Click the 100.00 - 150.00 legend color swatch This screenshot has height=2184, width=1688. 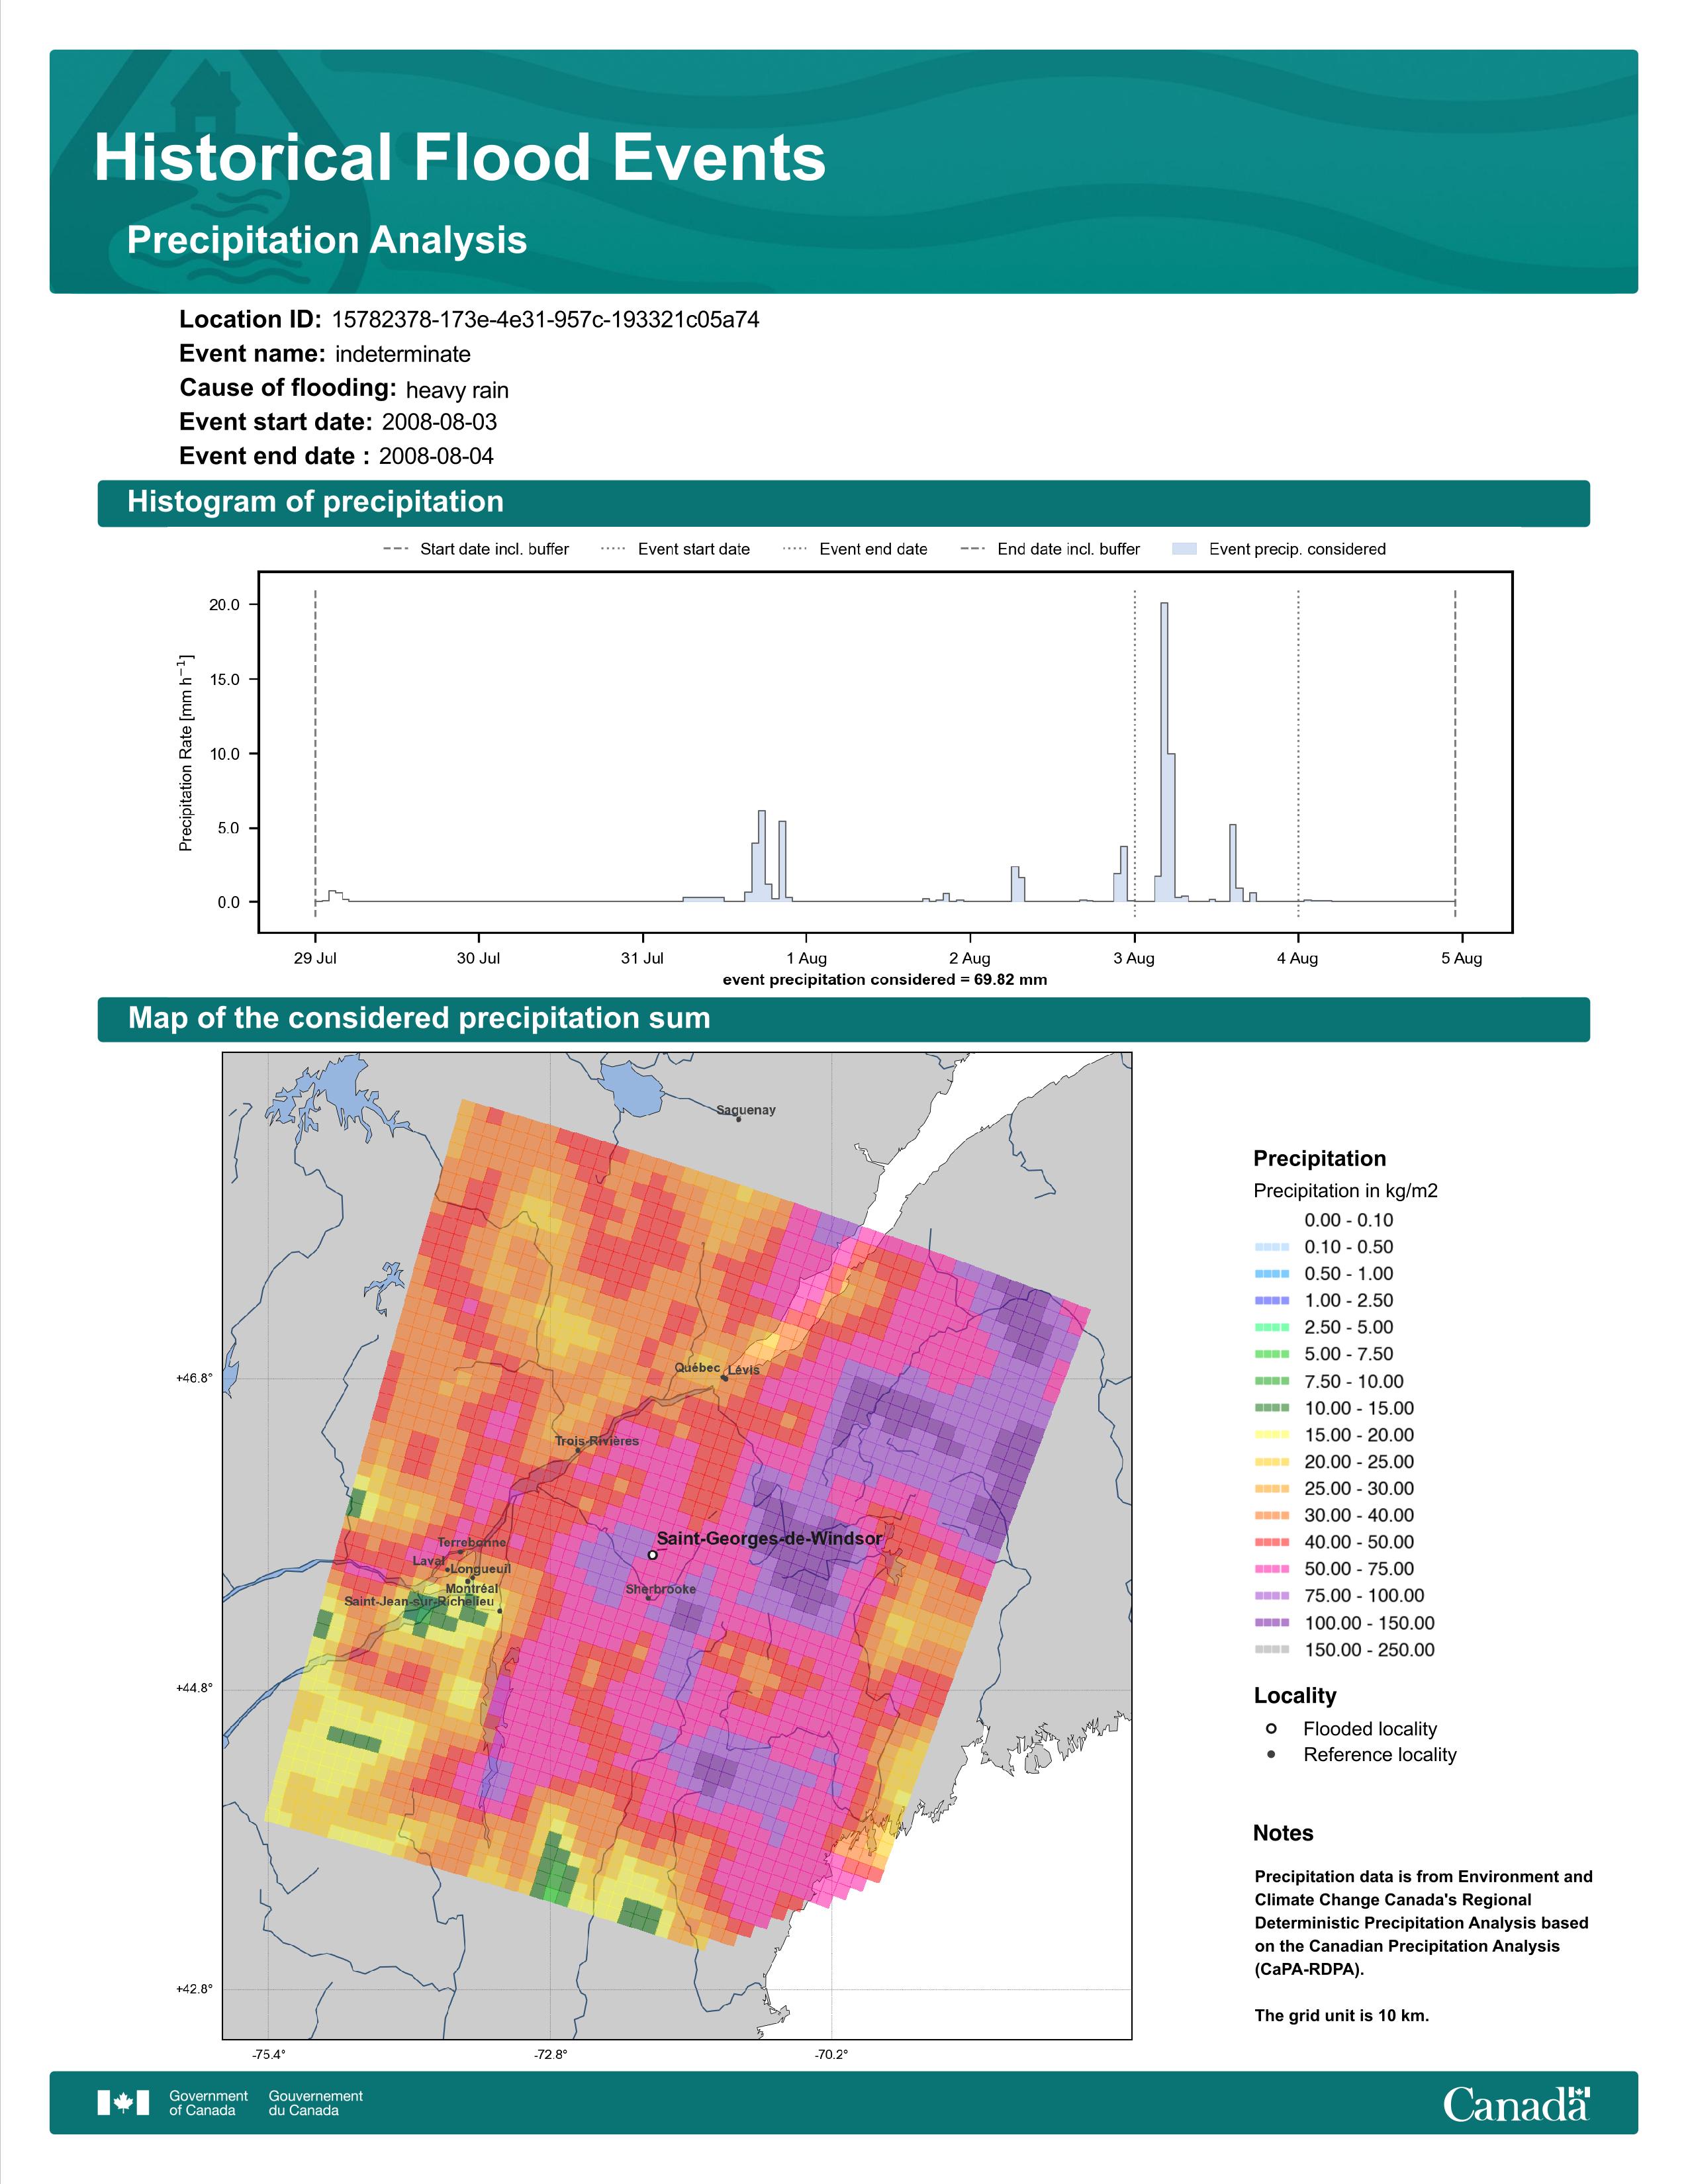[x=1272, y=1623]
